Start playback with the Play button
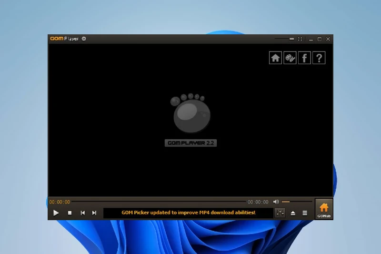 pos(56,213)
